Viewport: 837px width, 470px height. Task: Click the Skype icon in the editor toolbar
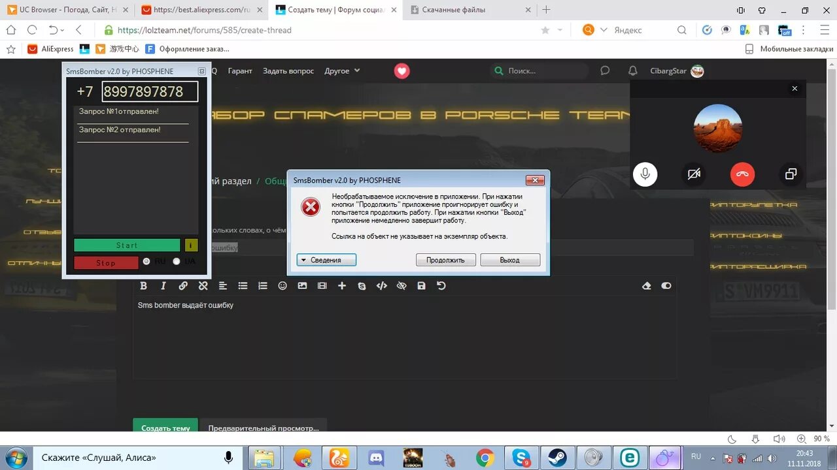pyautogui.click(x=362, y=286)
